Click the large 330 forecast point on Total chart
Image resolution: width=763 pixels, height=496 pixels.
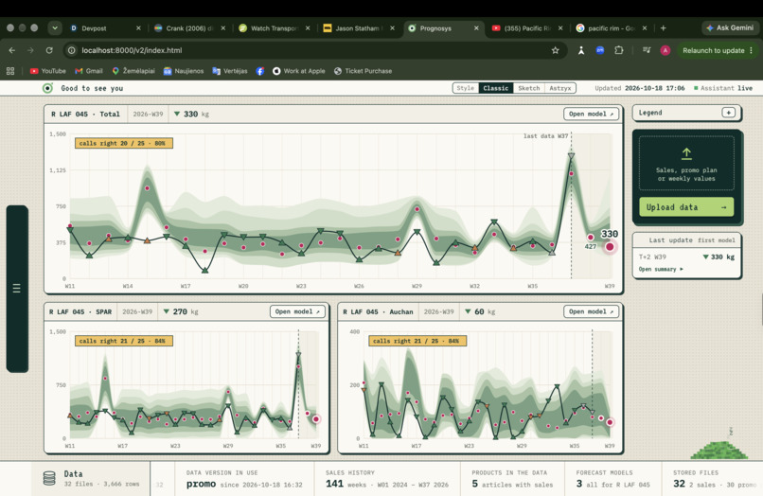pos(610,247)
